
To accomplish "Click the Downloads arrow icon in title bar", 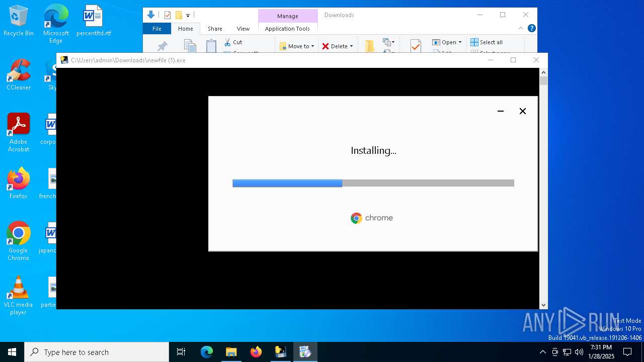I will point(150,15).
